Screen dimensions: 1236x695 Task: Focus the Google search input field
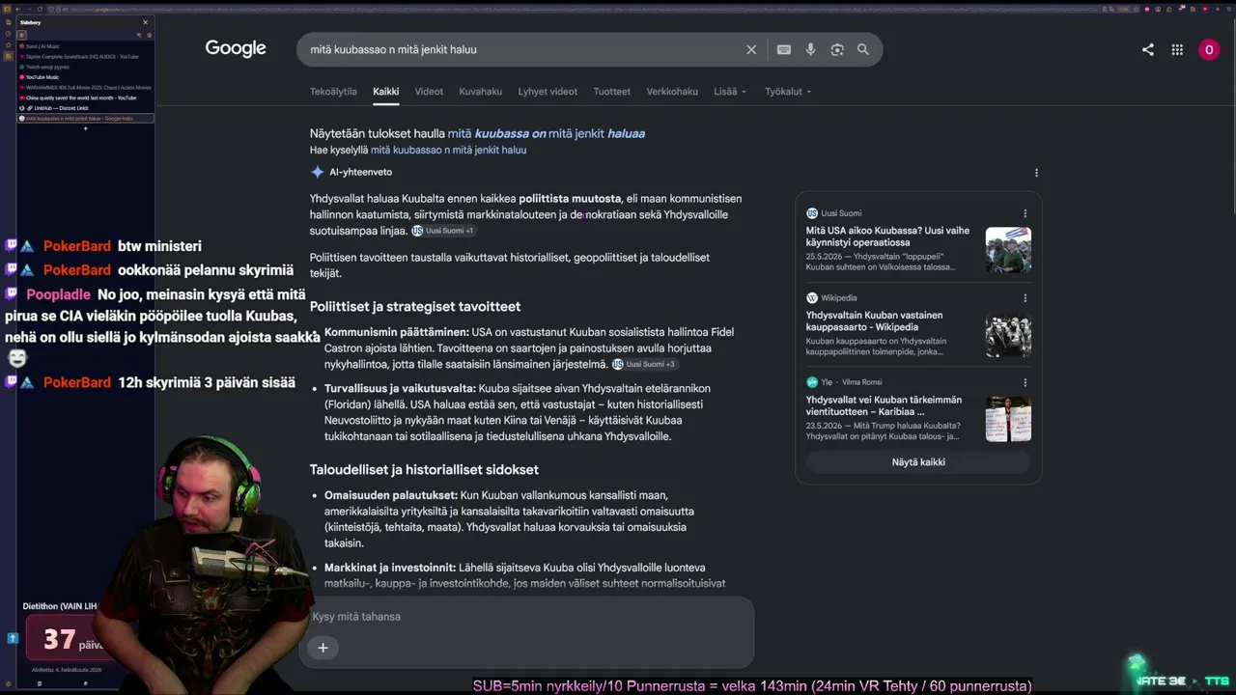coord(521,49)
